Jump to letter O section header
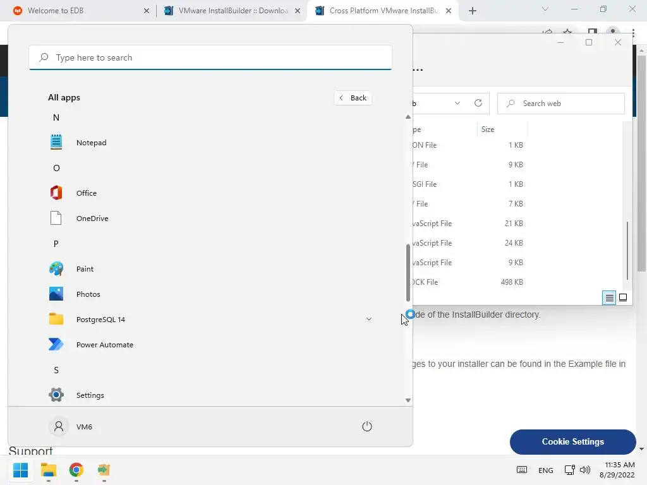Viewport: 647px width, 485px height. tap(56, 168)
